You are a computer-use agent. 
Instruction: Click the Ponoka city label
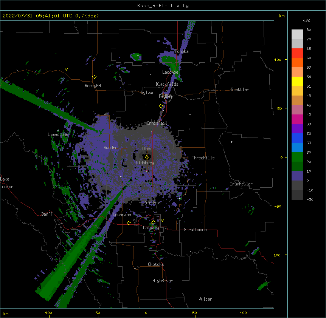click(x=182, y=51)
